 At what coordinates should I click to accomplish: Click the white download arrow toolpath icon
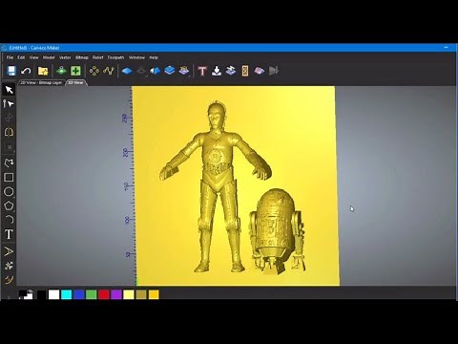click(x=217, y=71)
